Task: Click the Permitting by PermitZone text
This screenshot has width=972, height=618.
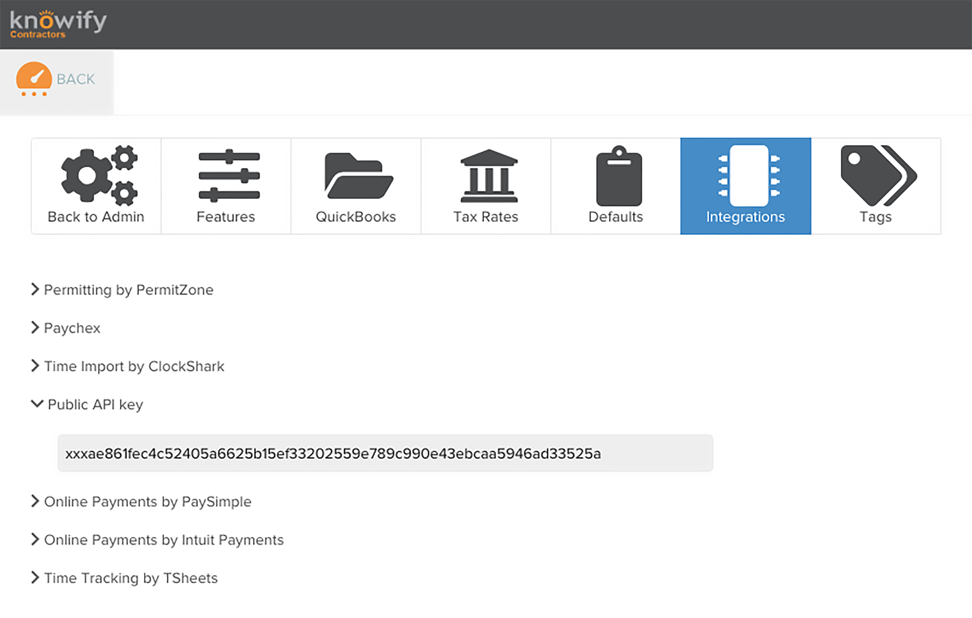Action: [129, 290]
